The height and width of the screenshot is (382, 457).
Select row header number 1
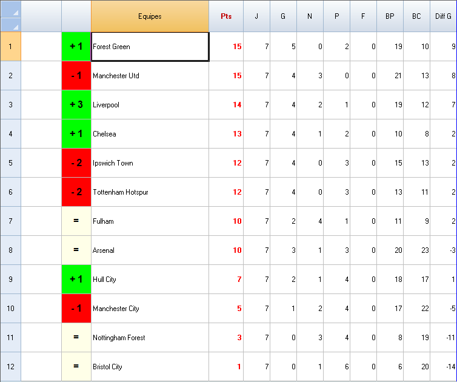[10, 47]
